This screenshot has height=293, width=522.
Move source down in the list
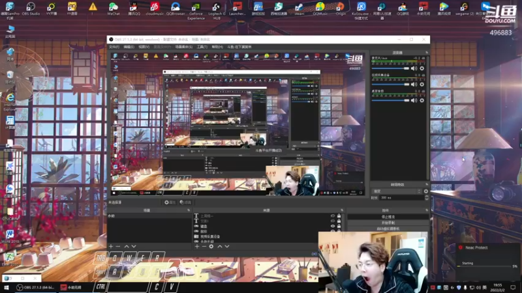227,247
